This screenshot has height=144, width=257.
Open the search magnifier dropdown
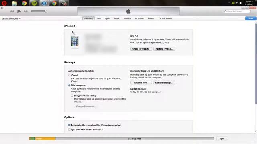[226, 12]
